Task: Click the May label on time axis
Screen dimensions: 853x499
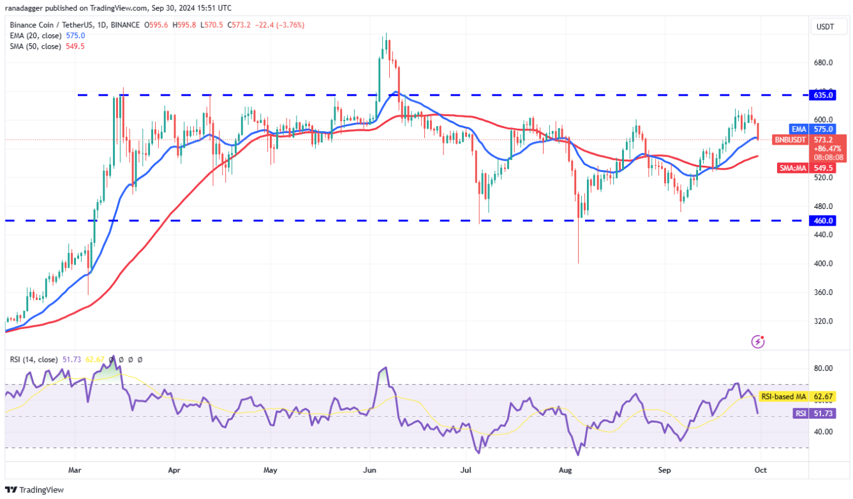Action: [x=270, y=470]
